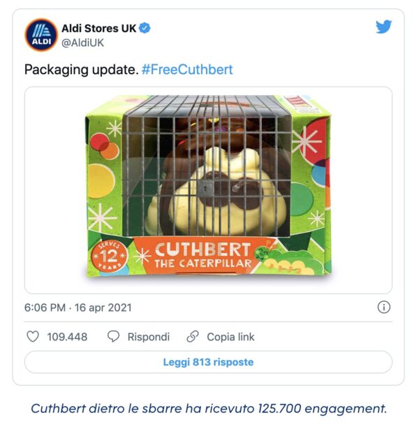Click the Serves 12 badge on box
The height and width of the screenshot is (427, 419).
(109, 256)
